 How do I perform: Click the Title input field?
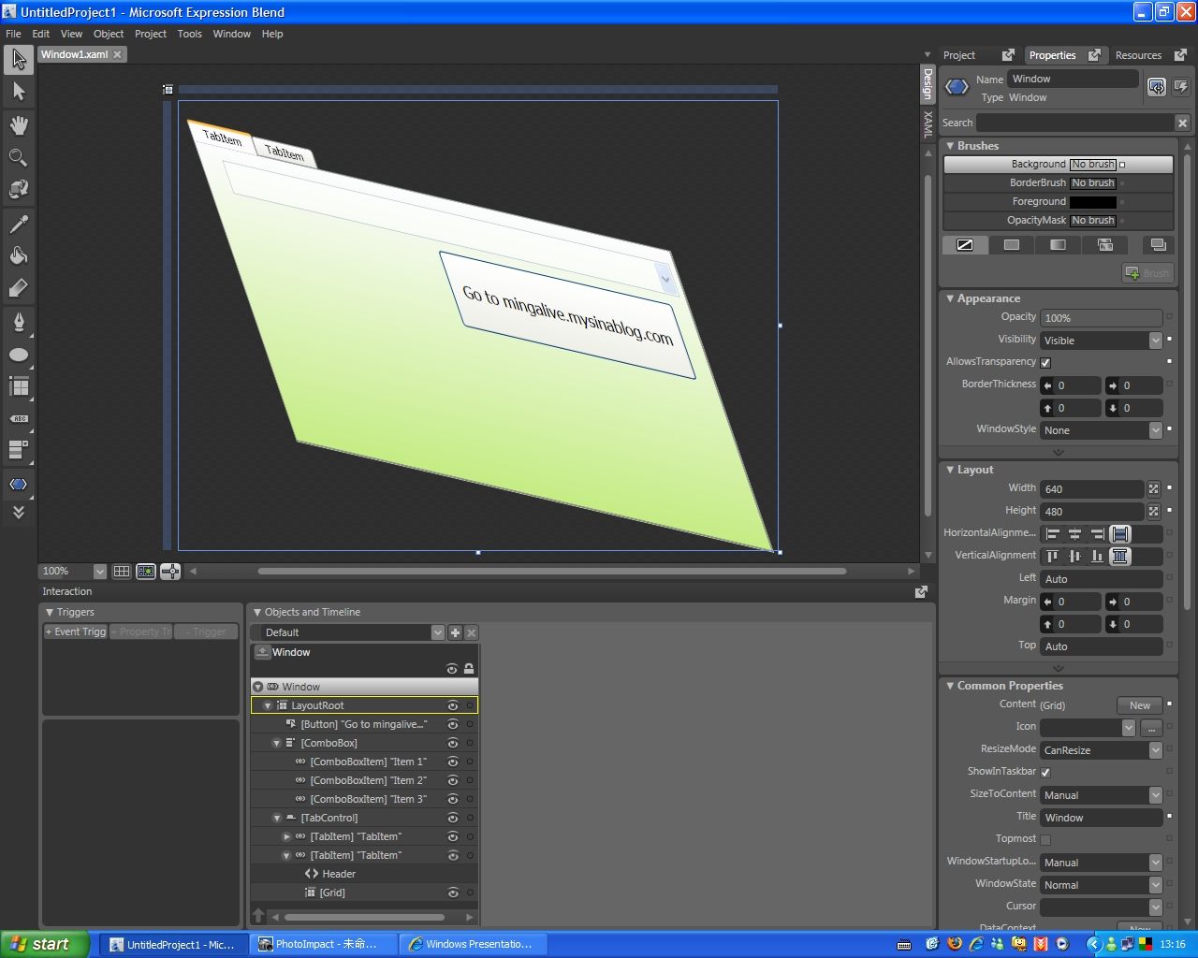point(1102,818)
